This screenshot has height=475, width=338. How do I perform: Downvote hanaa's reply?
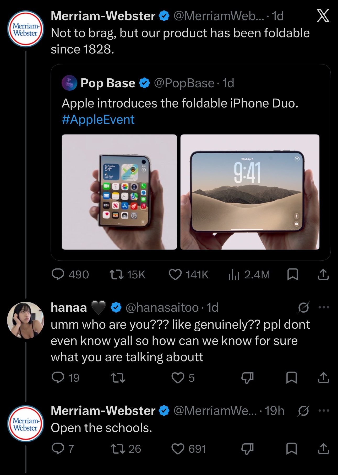(x=247, y=378)
